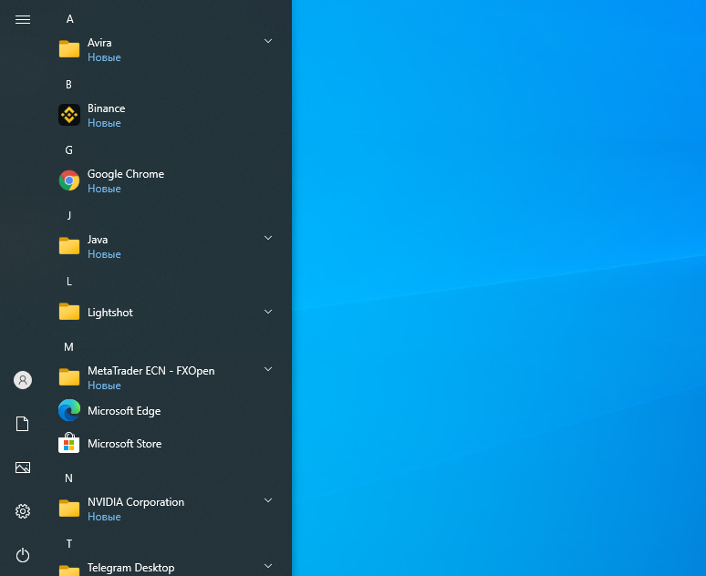Click the 'Новые' label under Avira
The width and height of the screenshot is (706, 576).
pos(104,57)
